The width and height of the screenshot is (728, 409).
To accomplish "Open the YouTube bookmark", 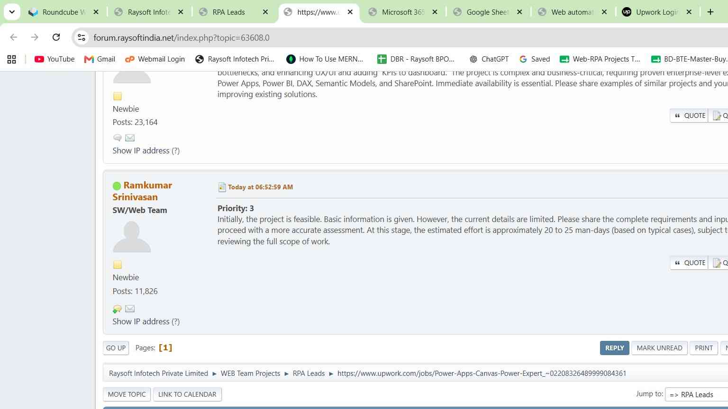I will pyautogui.click(x=55, y=59).
